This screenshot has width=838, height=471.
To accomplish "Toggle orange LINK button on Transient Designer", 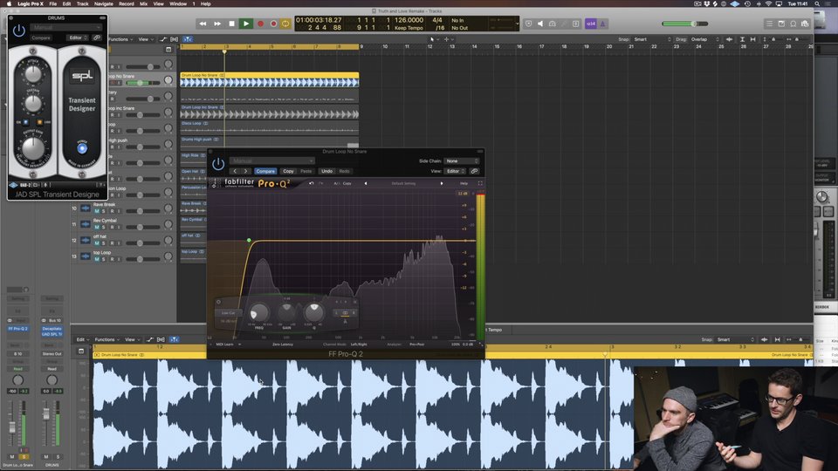I will tap(39, 122).
